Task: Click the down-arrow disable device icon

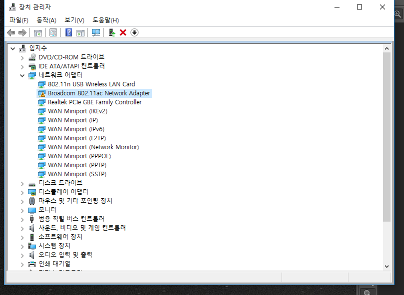Action: pyautogui.click(x=134, y=32)
